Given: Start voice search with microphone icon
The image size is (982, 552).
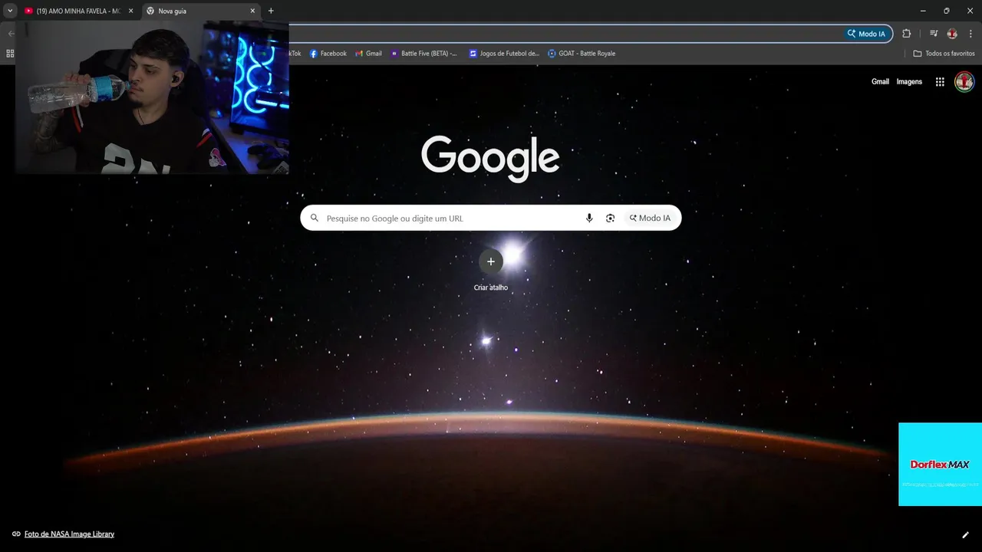Looking at the screenshot, I should click(589, 219).
